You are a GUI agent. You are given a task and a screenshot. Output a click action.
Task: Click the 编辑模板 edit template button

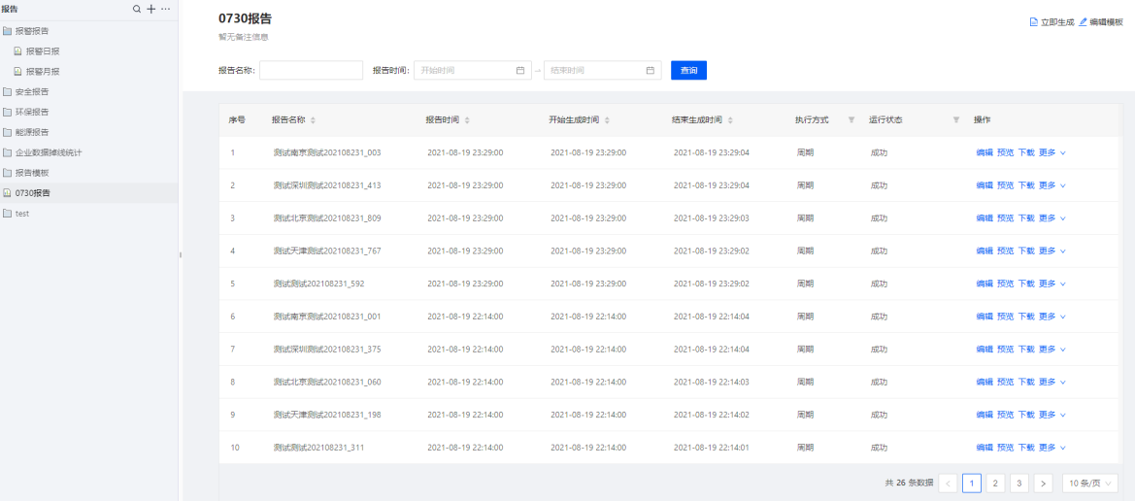pyautogui.click(x=1100, y=21)
